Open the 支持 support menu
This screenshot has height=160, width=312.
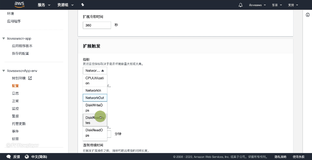pyautogui.click(x=293, y=5)
